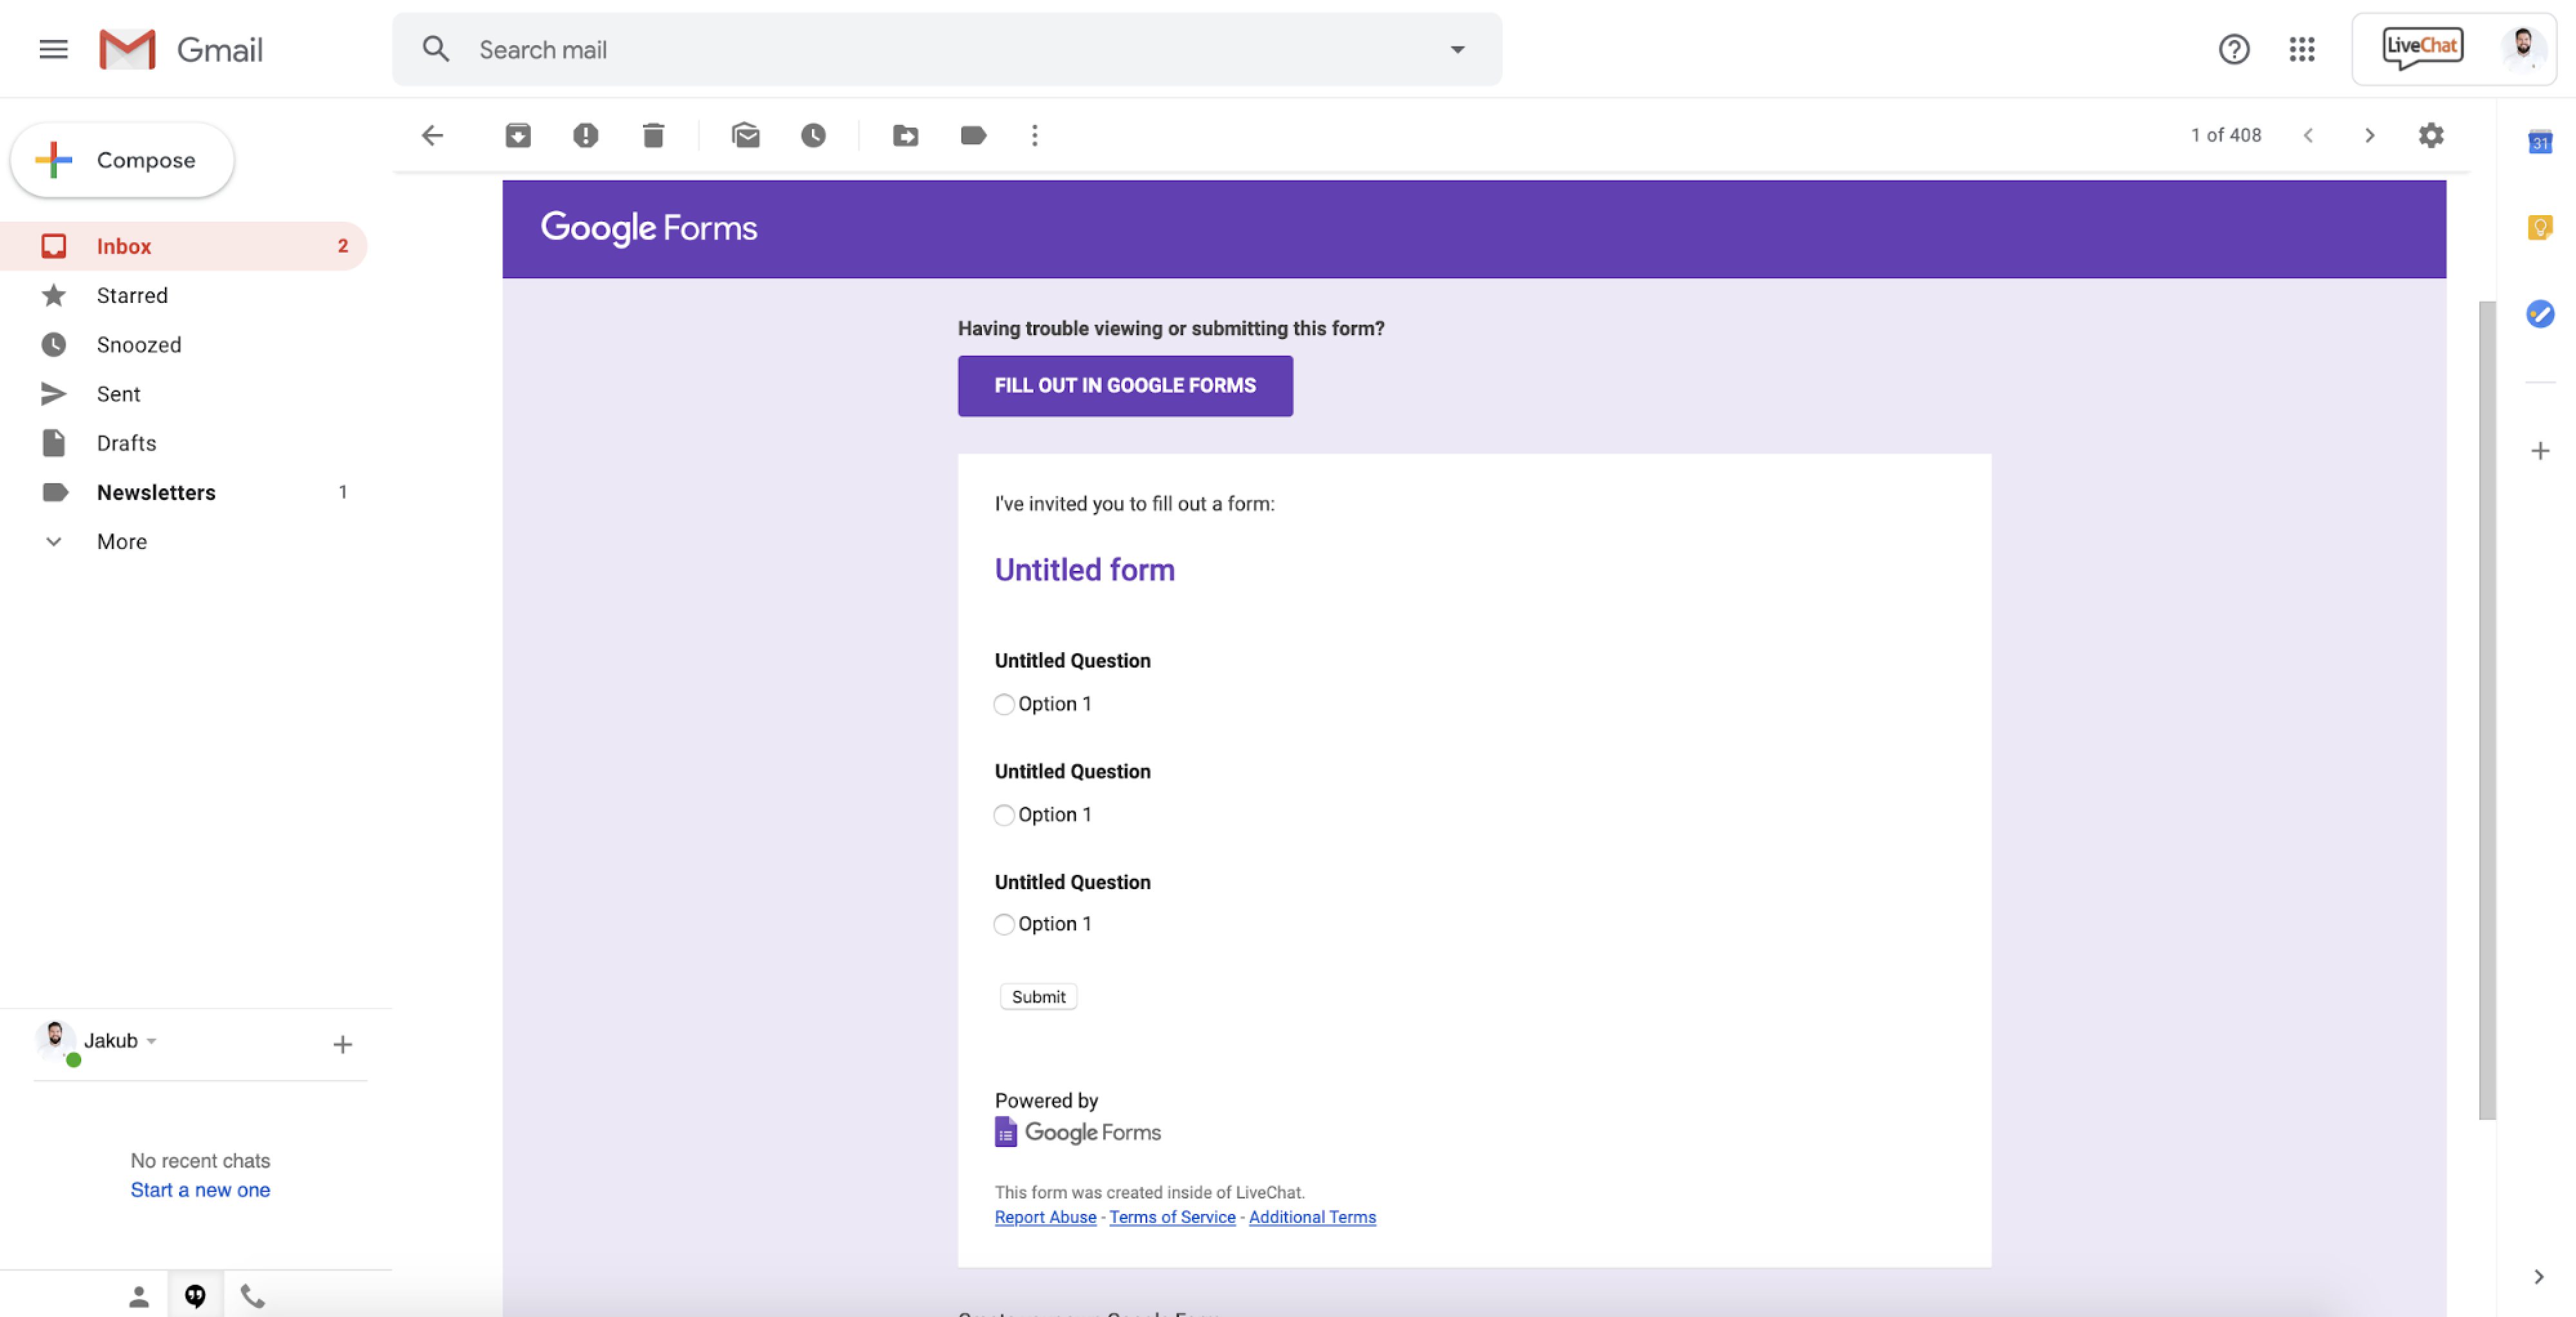Viewport: 2576px width, 1317px height.
Task: Select Option 1 under the first Untitled Question
Action: point(1004,704)
